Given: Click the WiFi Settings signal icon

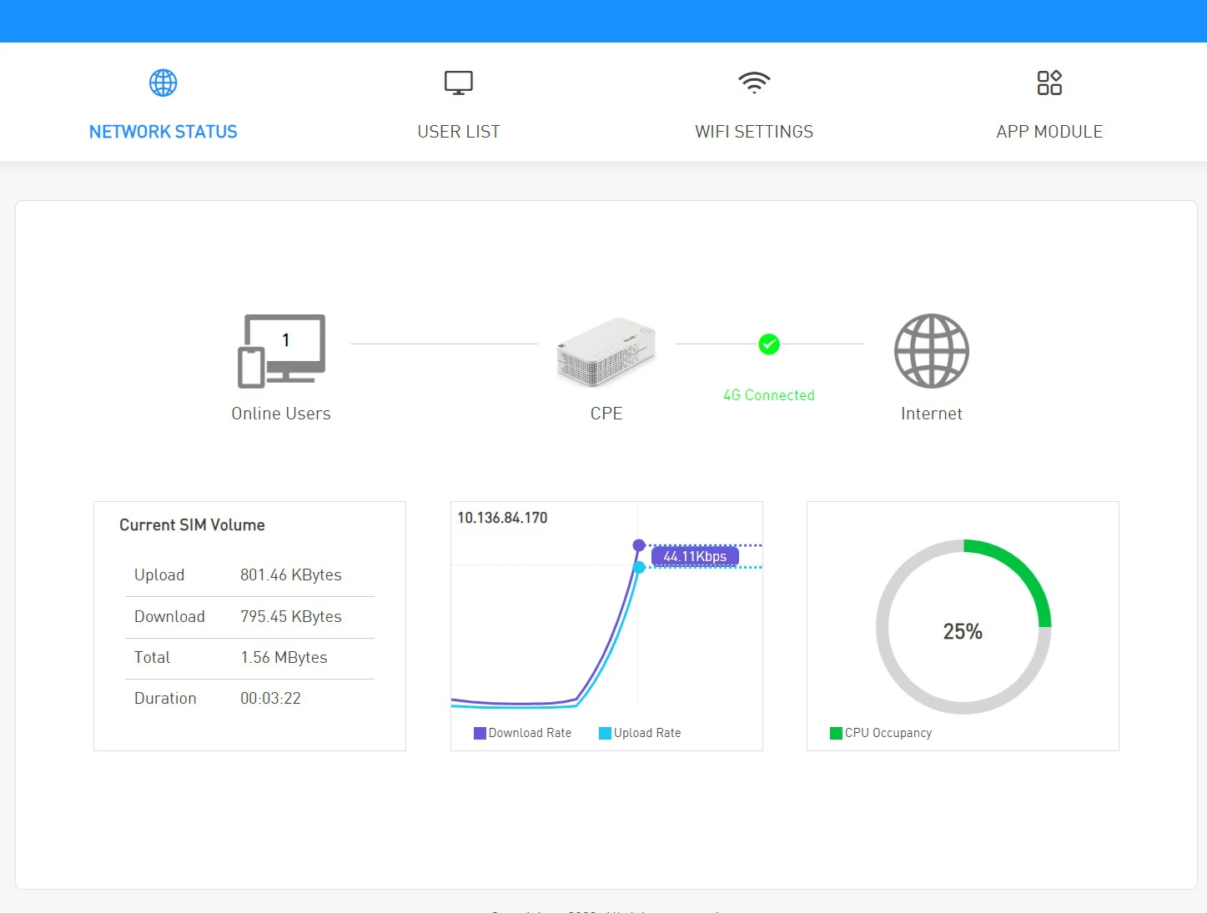Looking at the screenshot, I should click(754, 83).
